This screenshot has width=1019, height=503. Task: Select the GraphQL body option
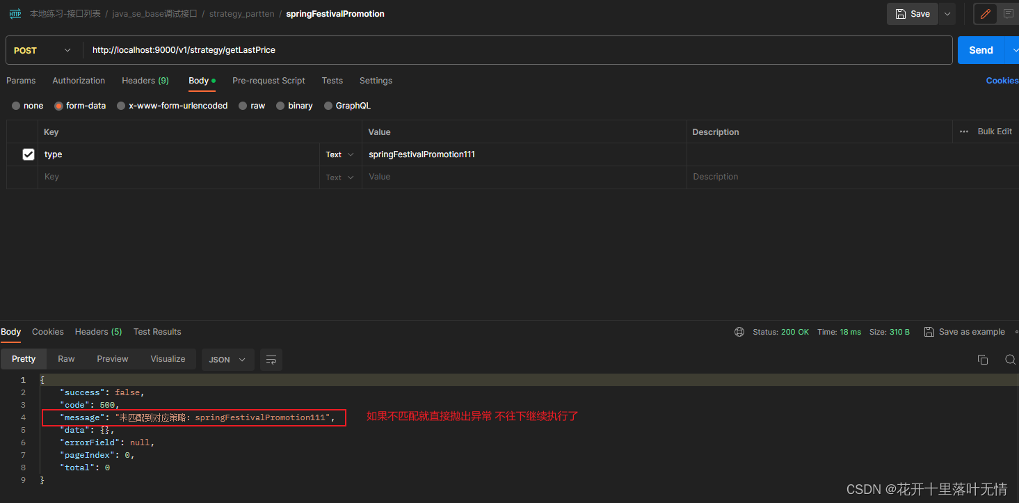pos(328,106)
